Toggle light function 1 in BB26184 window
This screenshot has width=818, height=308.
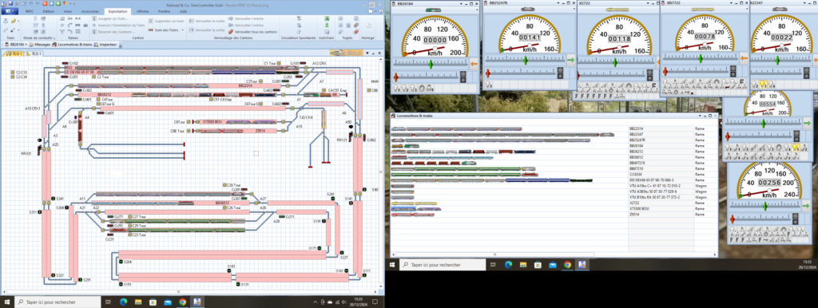(x=396, y=89)
